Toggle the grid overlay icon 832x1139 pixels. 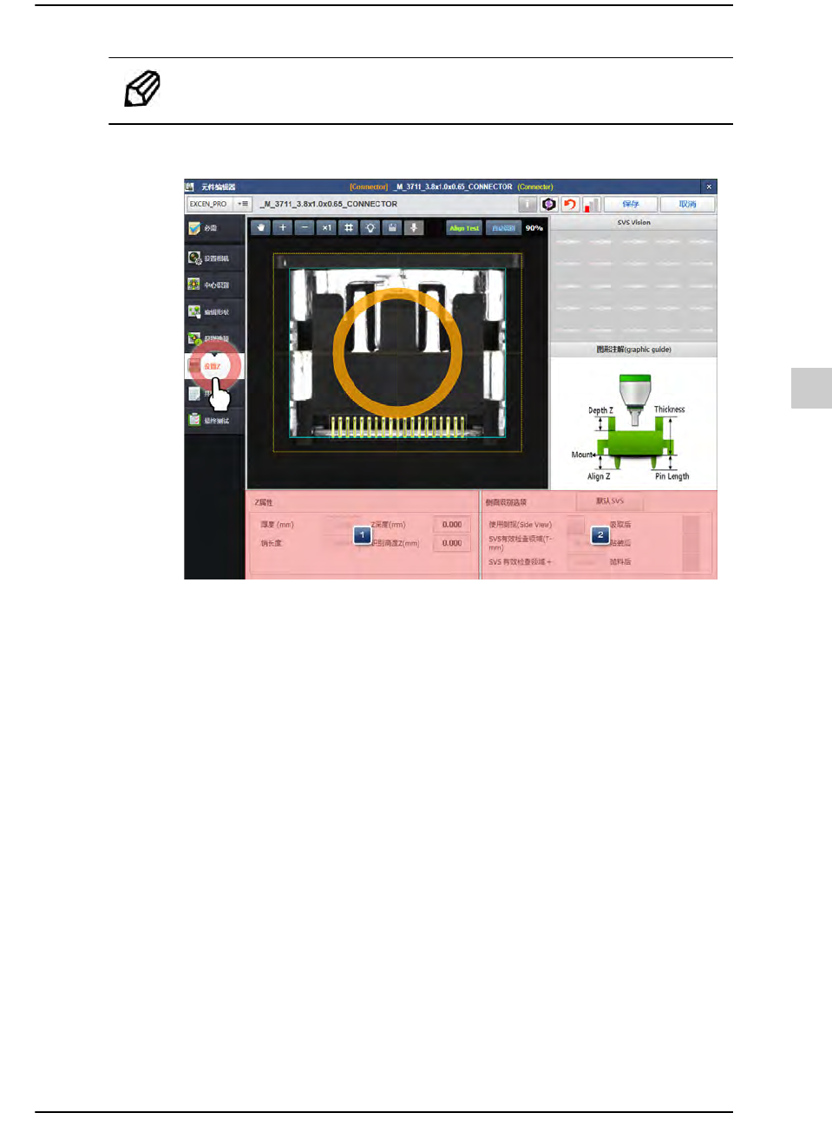click(x=349, y=228)
